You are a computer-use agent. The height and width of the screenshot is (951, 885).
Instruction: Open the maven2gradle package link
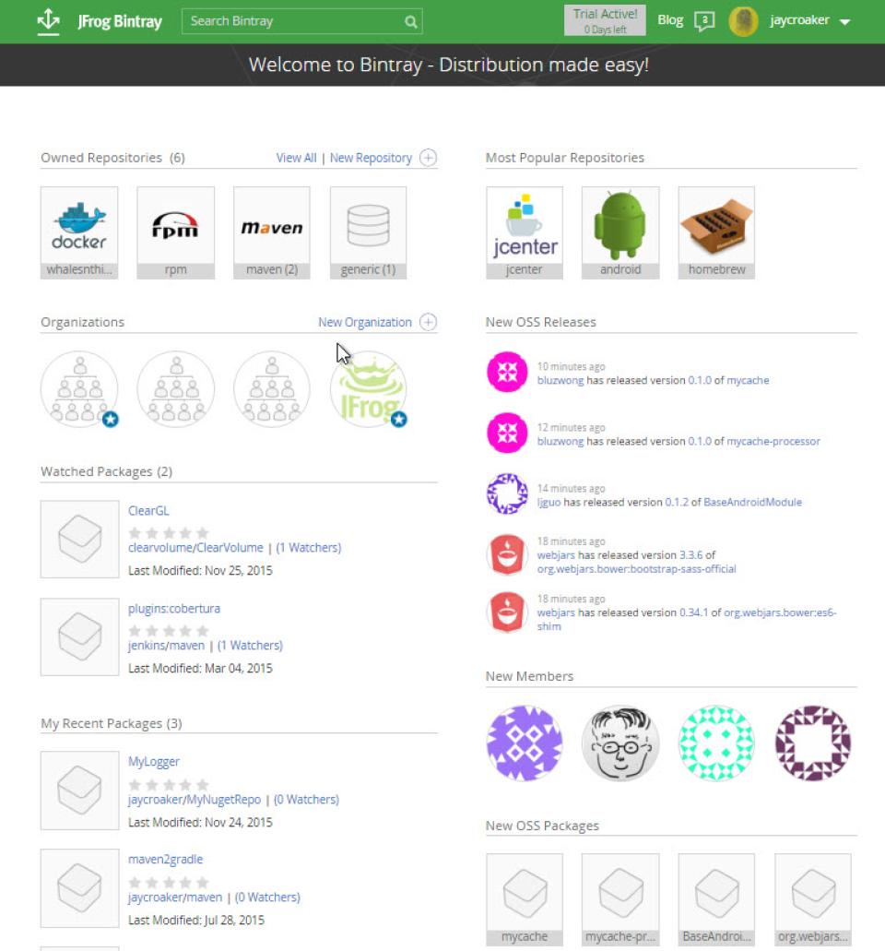click(166, 860)
